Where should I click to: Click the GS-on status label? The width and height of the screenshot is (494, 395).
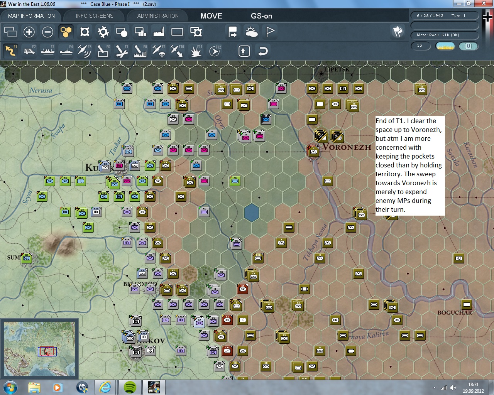261,16
